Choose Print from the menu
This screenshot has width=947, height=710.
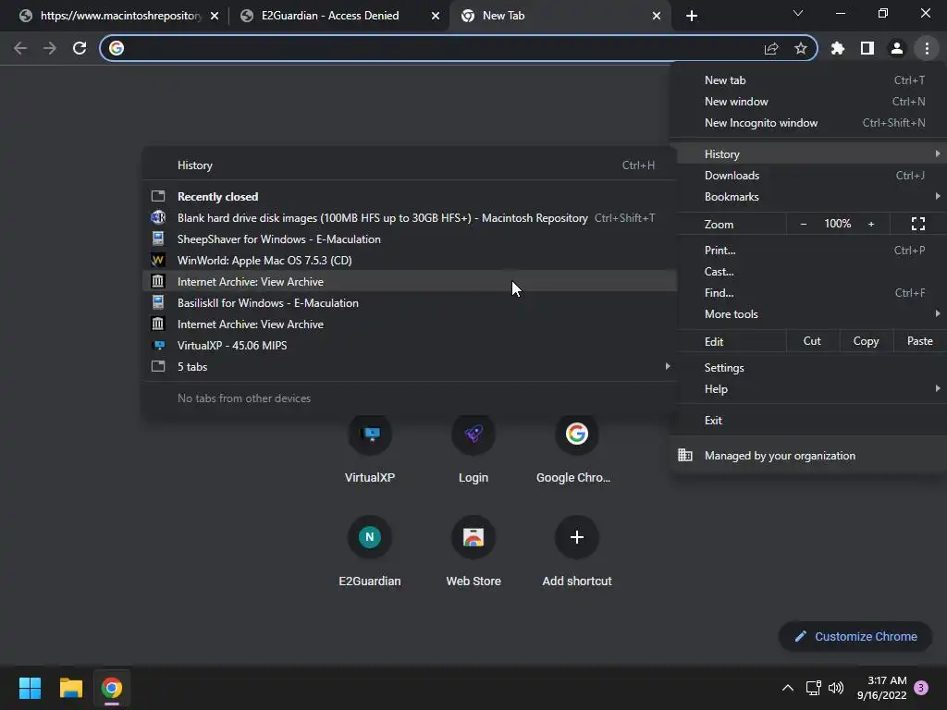808,250
